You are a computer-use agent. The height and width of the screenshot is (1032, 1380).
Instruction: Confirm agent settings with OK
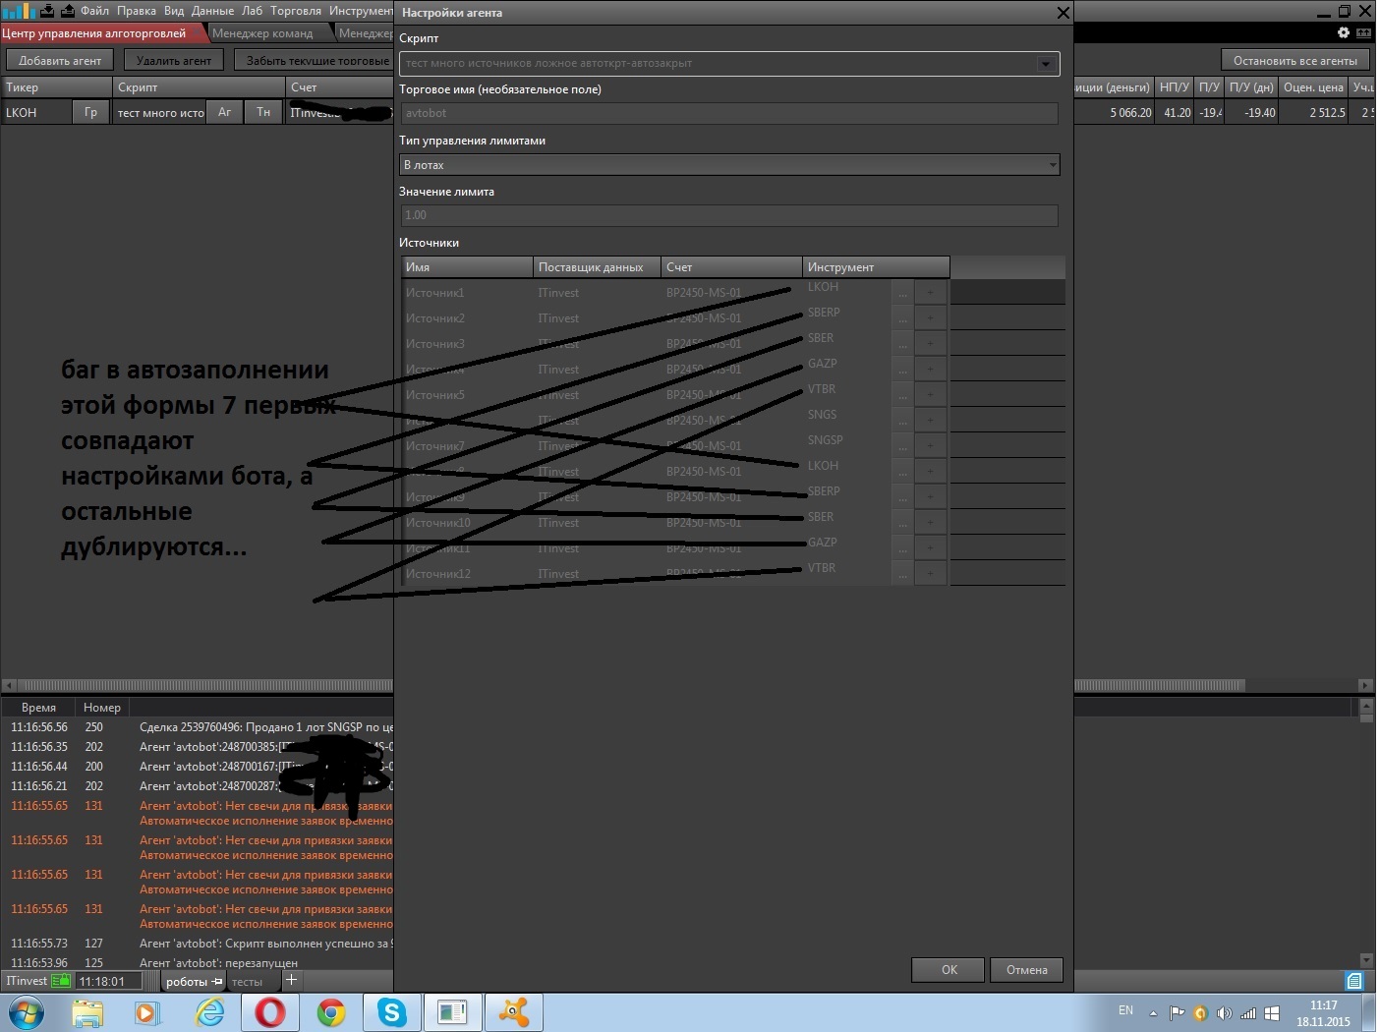point(949,970)
